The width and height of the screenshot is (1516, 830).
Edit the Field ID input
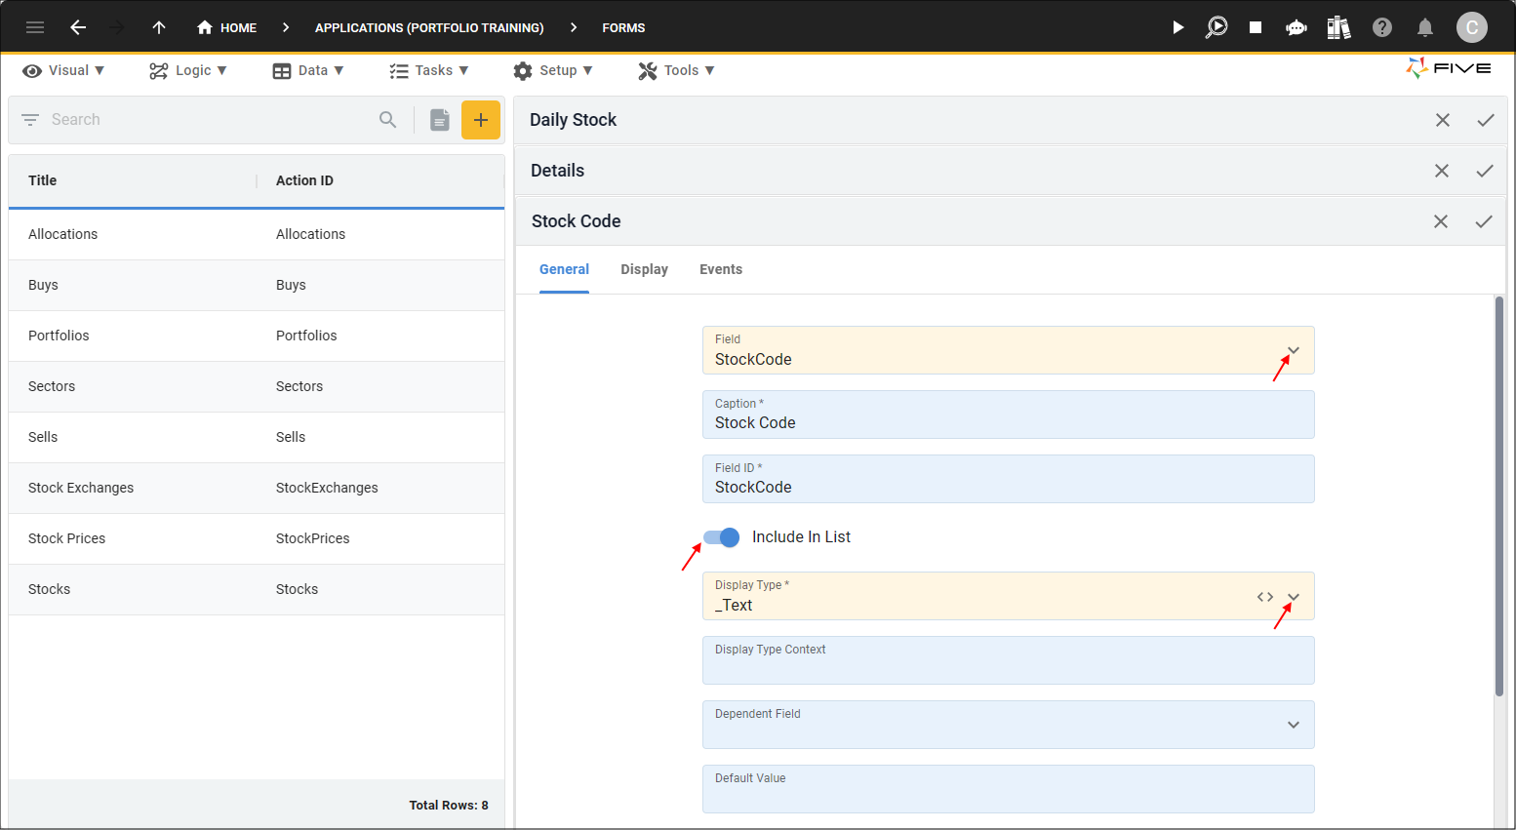[x=1009, y=479]
